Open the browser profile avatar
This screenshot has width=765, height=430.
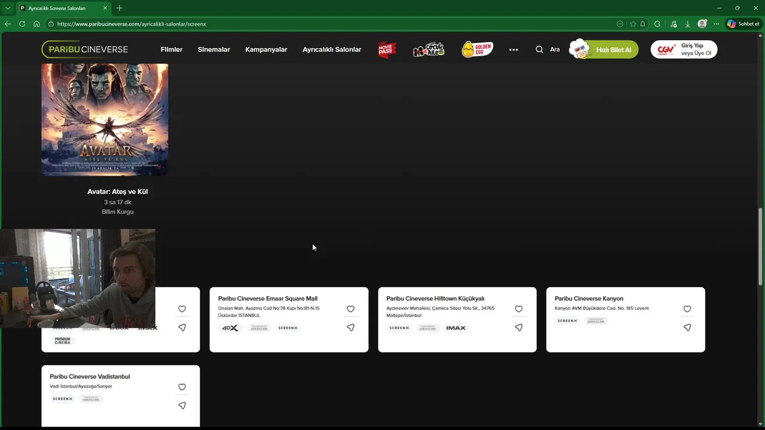702,24
